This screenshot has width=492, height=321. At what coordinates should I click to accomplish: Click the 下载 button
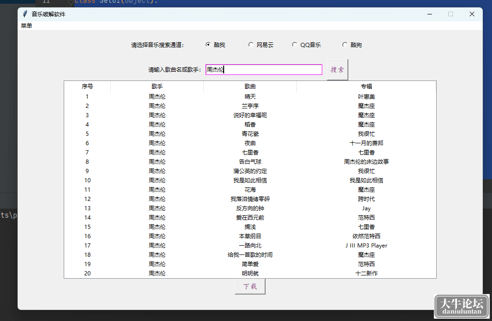click(x=250, y=287)
